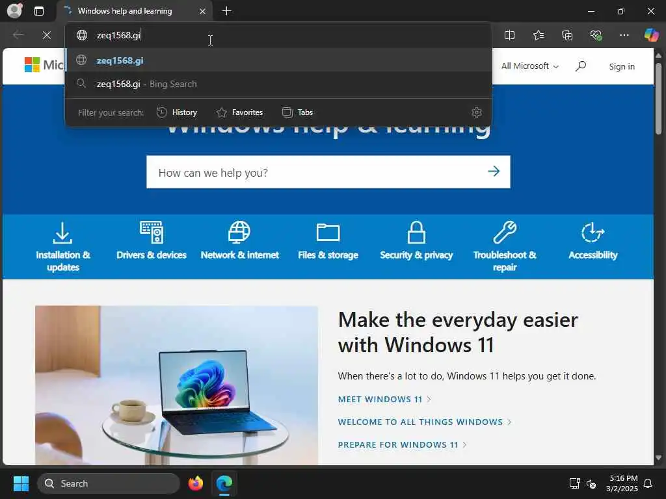Follow PREPARE FOR WINDOWS 11 link

(402, 445)
